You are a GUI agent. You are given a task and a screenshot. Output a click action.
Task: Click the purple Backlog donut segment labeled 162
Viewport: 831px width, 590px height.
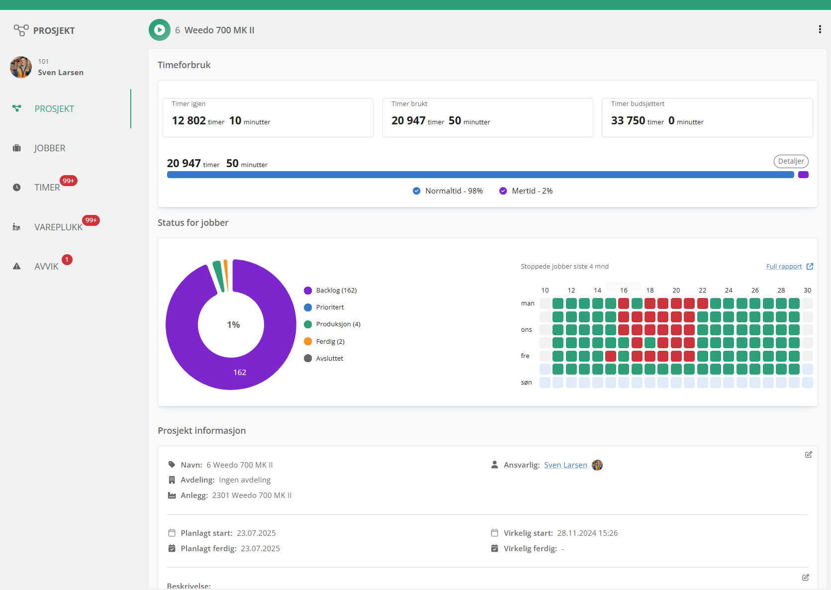[240, 372]
